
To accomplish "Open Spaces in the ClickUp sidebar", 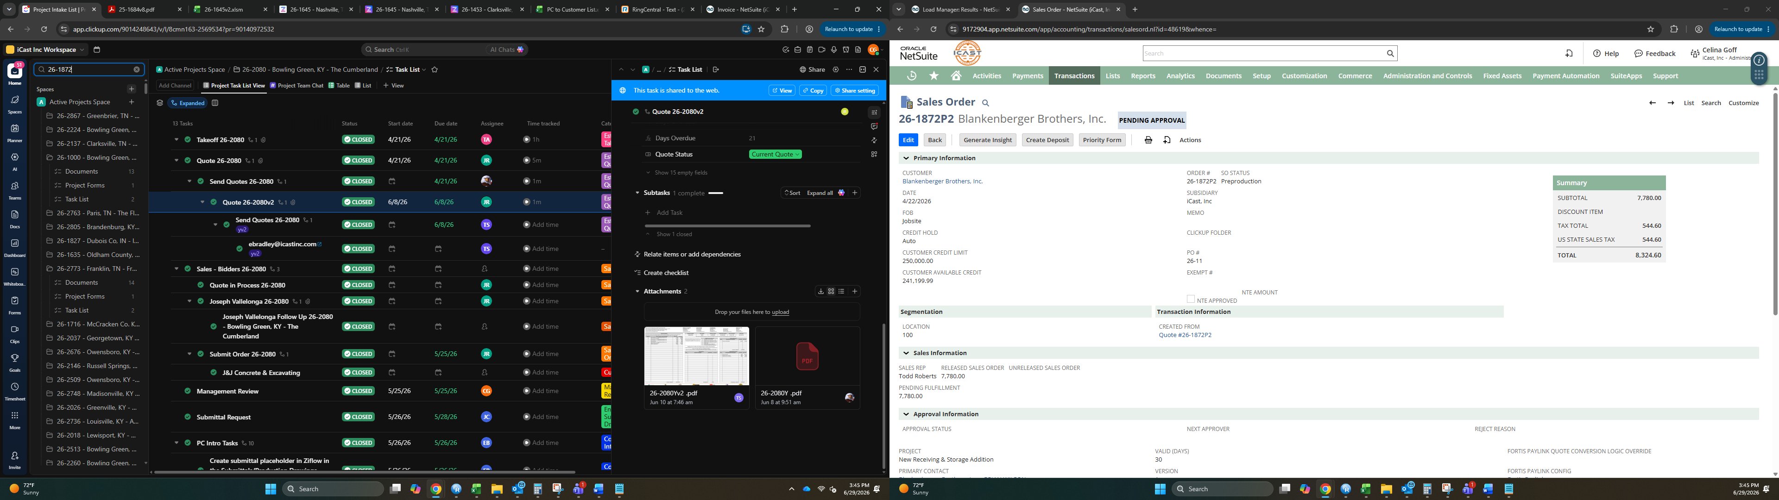I will click(14, 104).
